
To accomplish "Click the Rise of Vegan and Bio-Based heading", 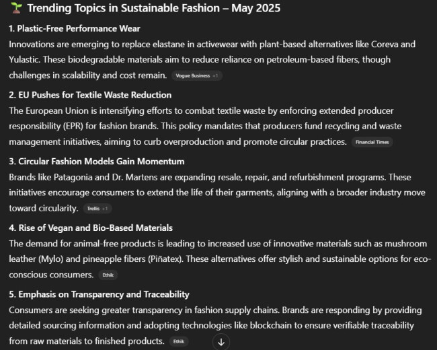I will (91, 228).
